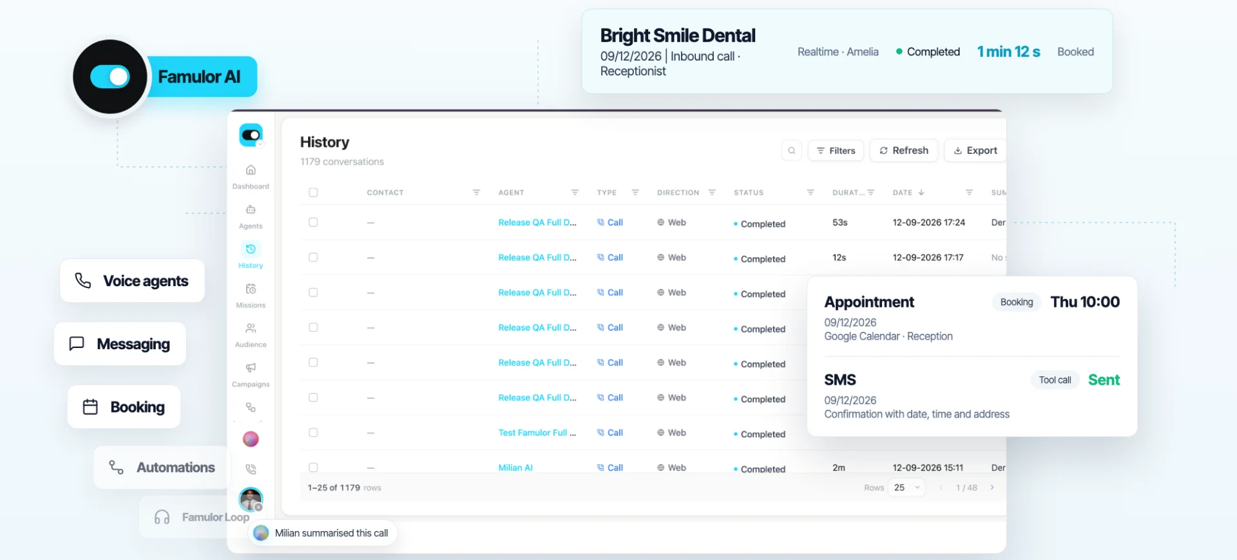Go to previous page of the table
Screen dimensions: 1237x560
941,487
